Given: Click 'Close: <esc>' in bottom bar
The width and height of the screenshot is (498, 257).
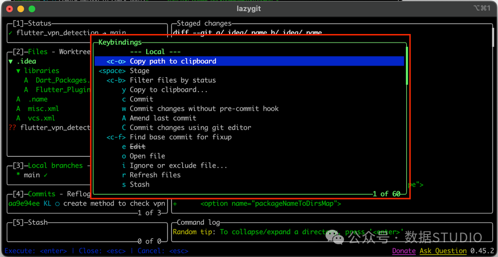Looking at the screenshot, I should coord(102,251).
